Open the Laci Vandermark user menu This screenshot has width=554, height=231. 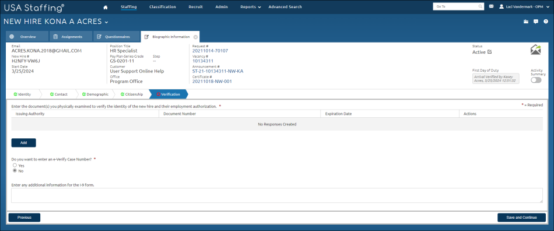pyautogui.click(x=524, y=6)
